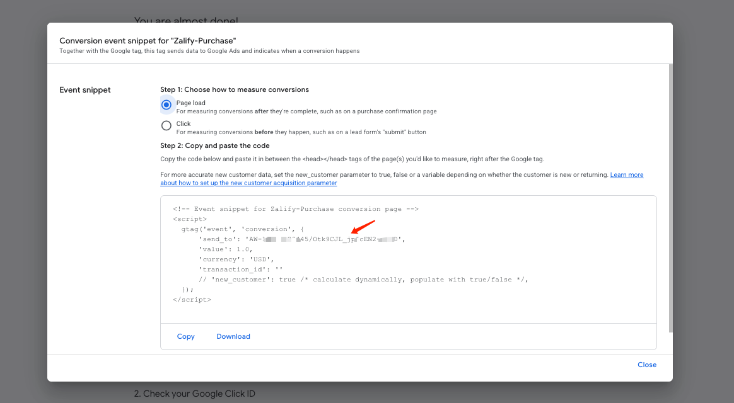The height and width of the screenshot is (403, 734).
Task: Click the dialog title for Zalify-Purchase
Action: [x=148, y=41]
